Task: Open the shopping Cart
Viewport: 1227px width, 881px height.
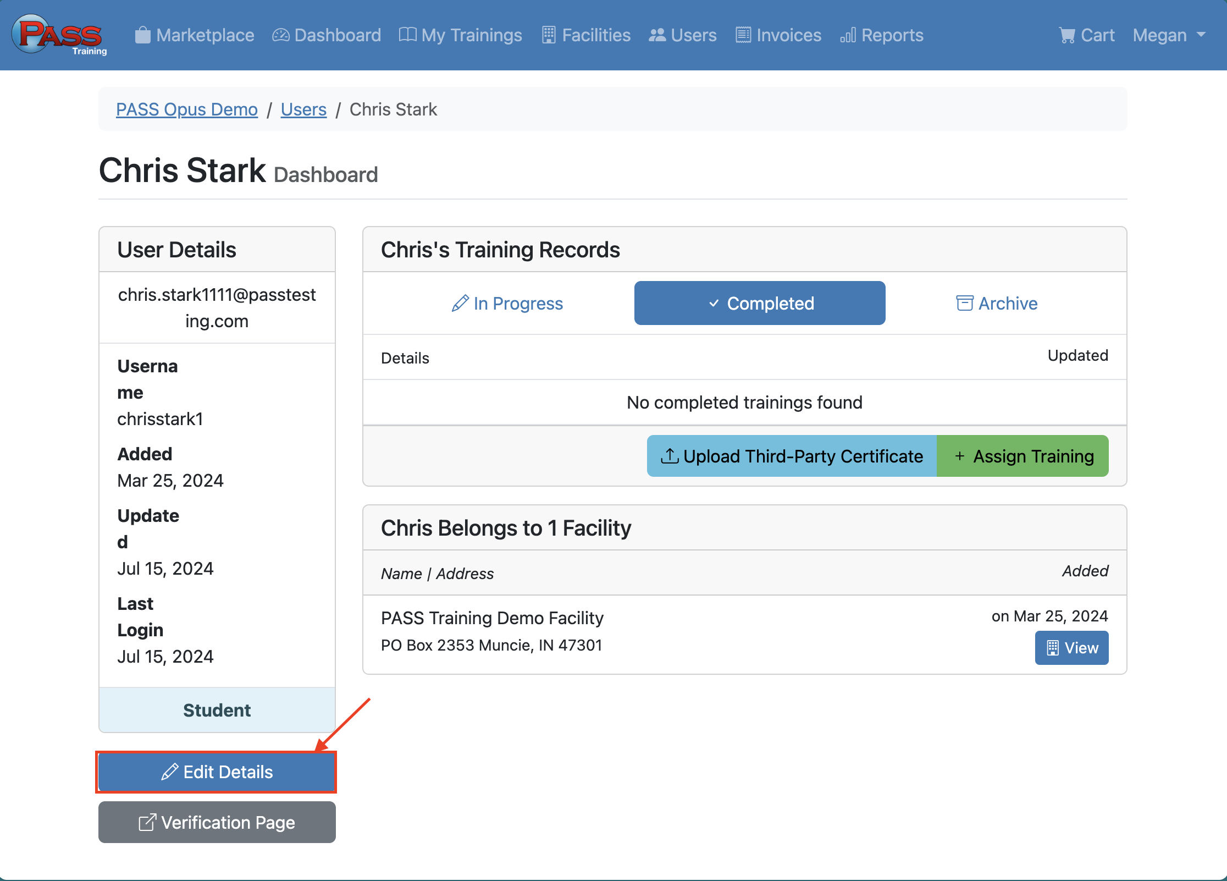Action: pyautogui.click(x=1087, y=35)
